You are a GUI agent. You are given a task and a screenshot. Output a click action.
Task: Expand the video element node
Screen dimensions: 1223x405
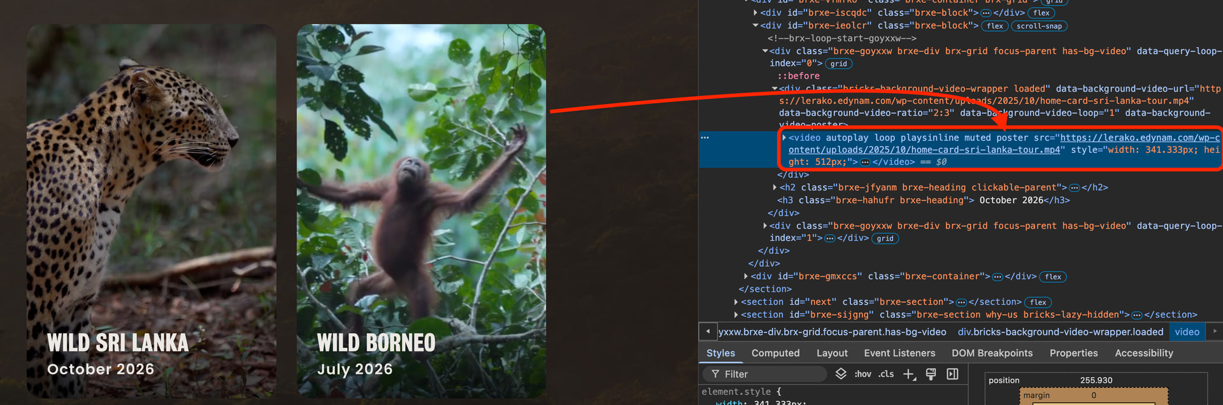pos(783,138)
